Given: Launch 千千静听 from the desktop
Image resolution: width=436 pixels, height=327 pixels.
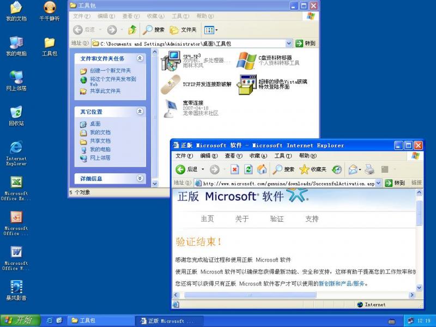Looking at the screenshot, I should point(50,11).
